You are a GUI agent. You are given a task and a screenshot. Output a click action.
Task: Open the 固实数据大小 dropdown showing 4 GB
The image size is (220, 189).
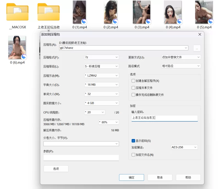coord(101,103)
